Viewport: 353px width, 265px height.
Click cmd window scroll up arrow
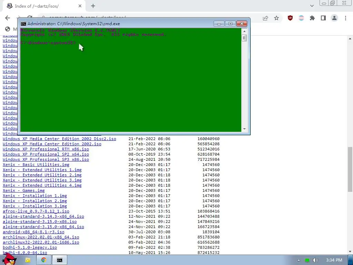(x=244, y=31)
